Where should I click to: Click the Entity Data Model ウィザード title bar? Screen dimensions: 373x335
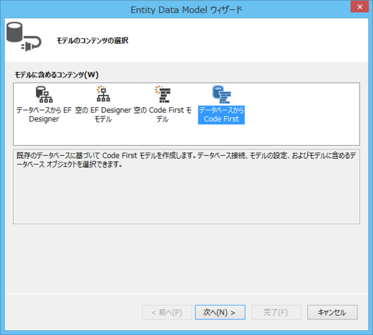click(x=186, y=10)
